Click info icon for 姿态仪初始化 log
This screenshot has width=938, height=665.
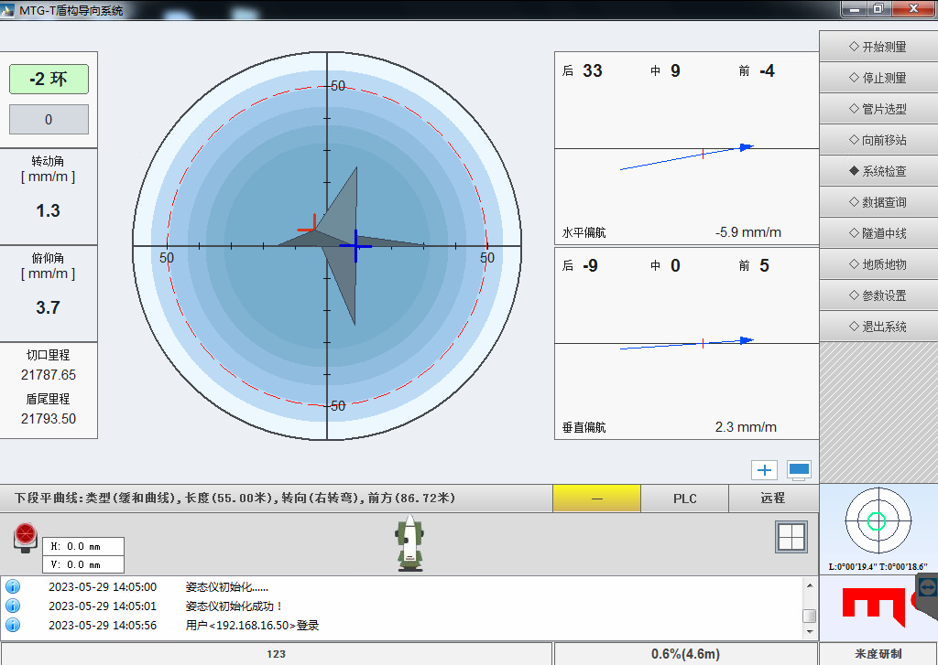click(x=13, y=586)
